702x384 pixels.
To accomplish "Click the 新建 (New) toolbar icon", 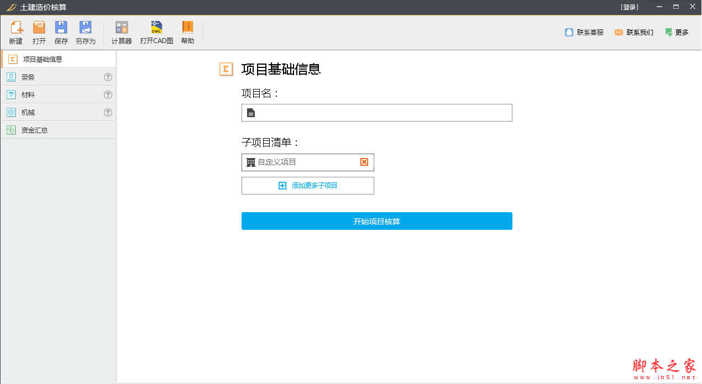I will tap(16, 28).
